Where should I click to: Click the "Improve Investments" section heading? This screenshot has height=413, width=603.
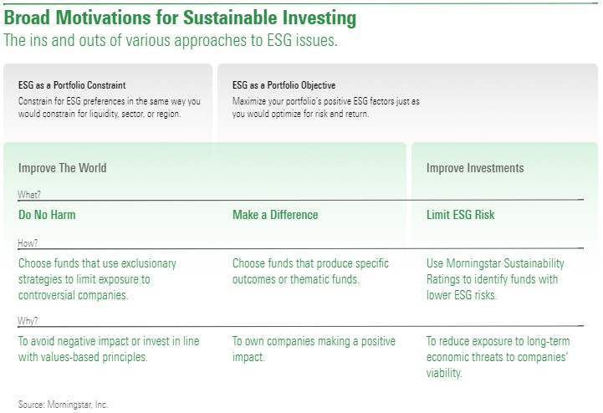click(x=475, y=168)
